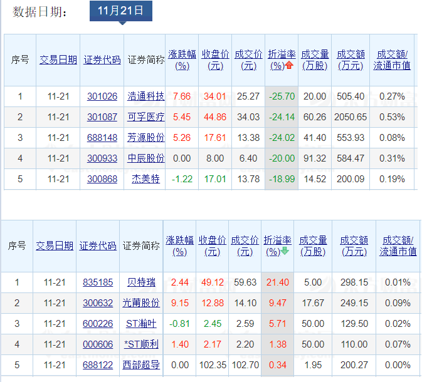
Task: Click stock code 301087
Action: pos(102,116)
